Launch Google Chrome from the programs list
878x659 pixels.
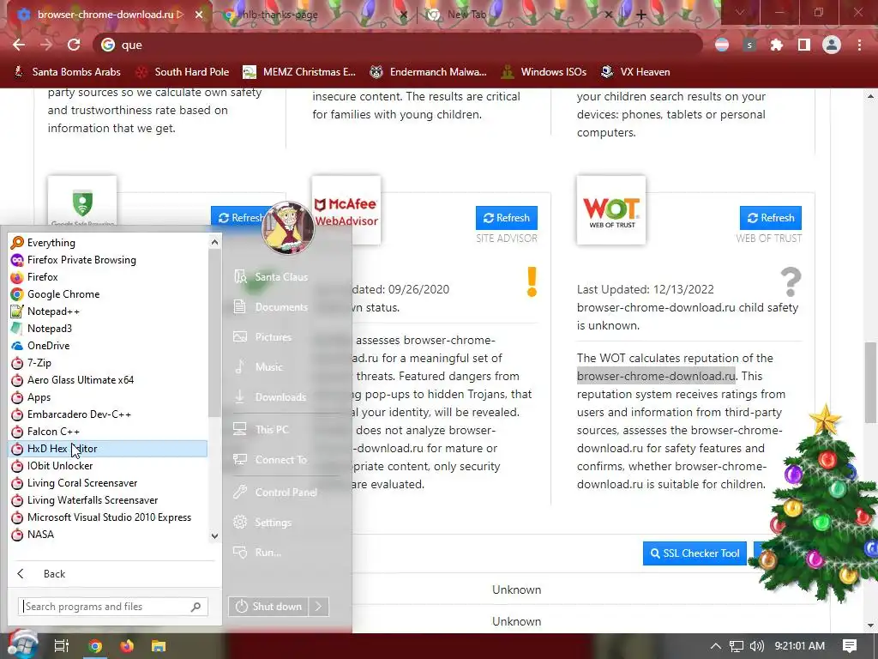(108, 294)
